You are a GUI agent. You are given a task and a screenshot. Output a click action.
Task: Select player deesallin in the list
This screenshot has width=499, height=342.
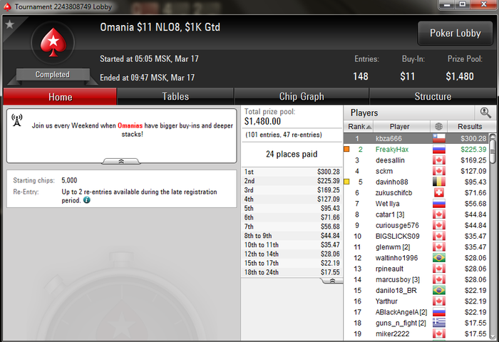390,160
